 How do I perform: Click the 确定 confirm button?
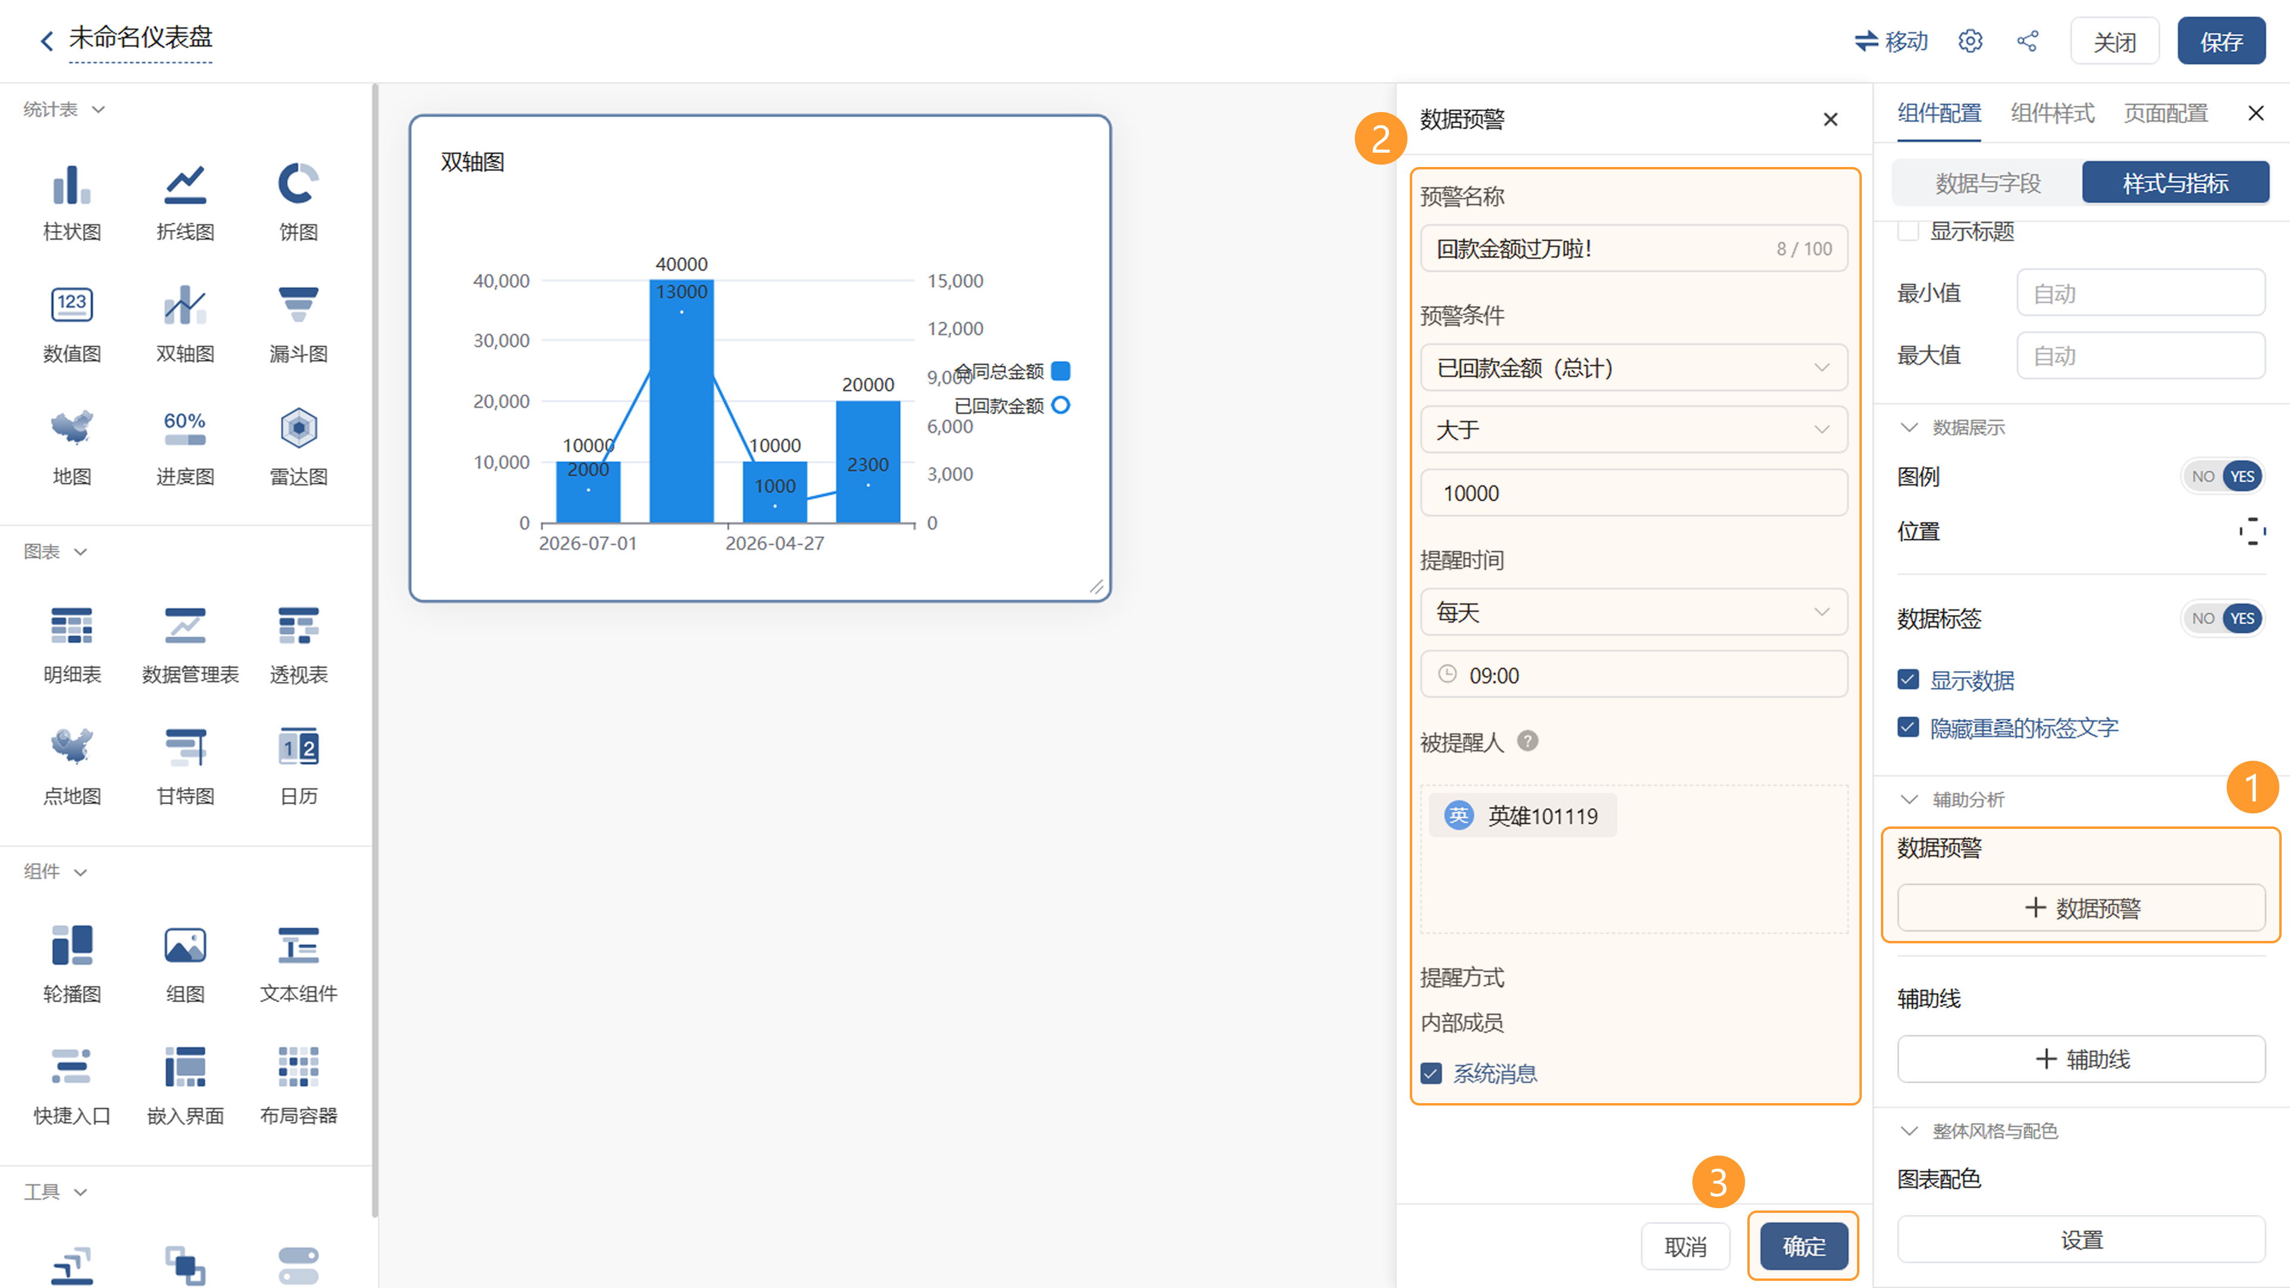tap(1804, 1246)
